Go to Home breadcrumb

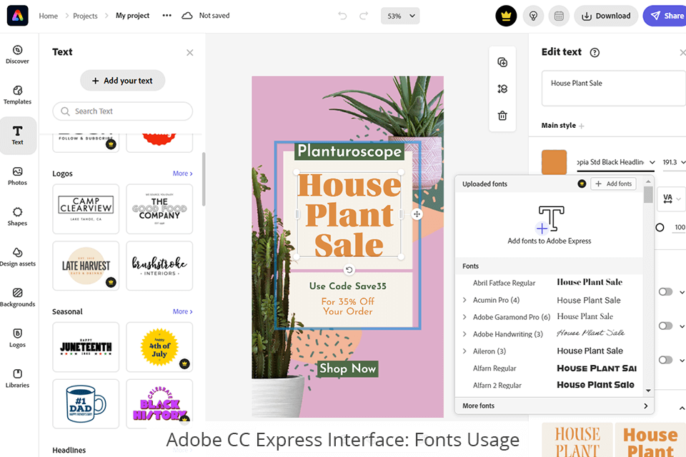click(x=48, y=16)
